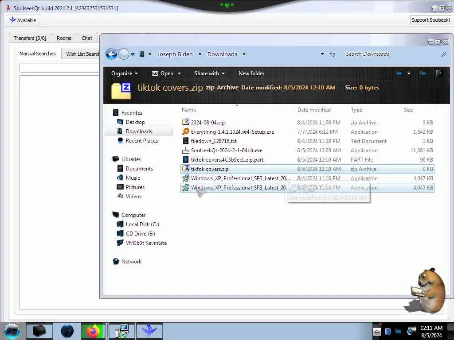This screenshot has width=454, height=340.
Task: Toggle the preview pane icon
Action: (x=423, y=73)
